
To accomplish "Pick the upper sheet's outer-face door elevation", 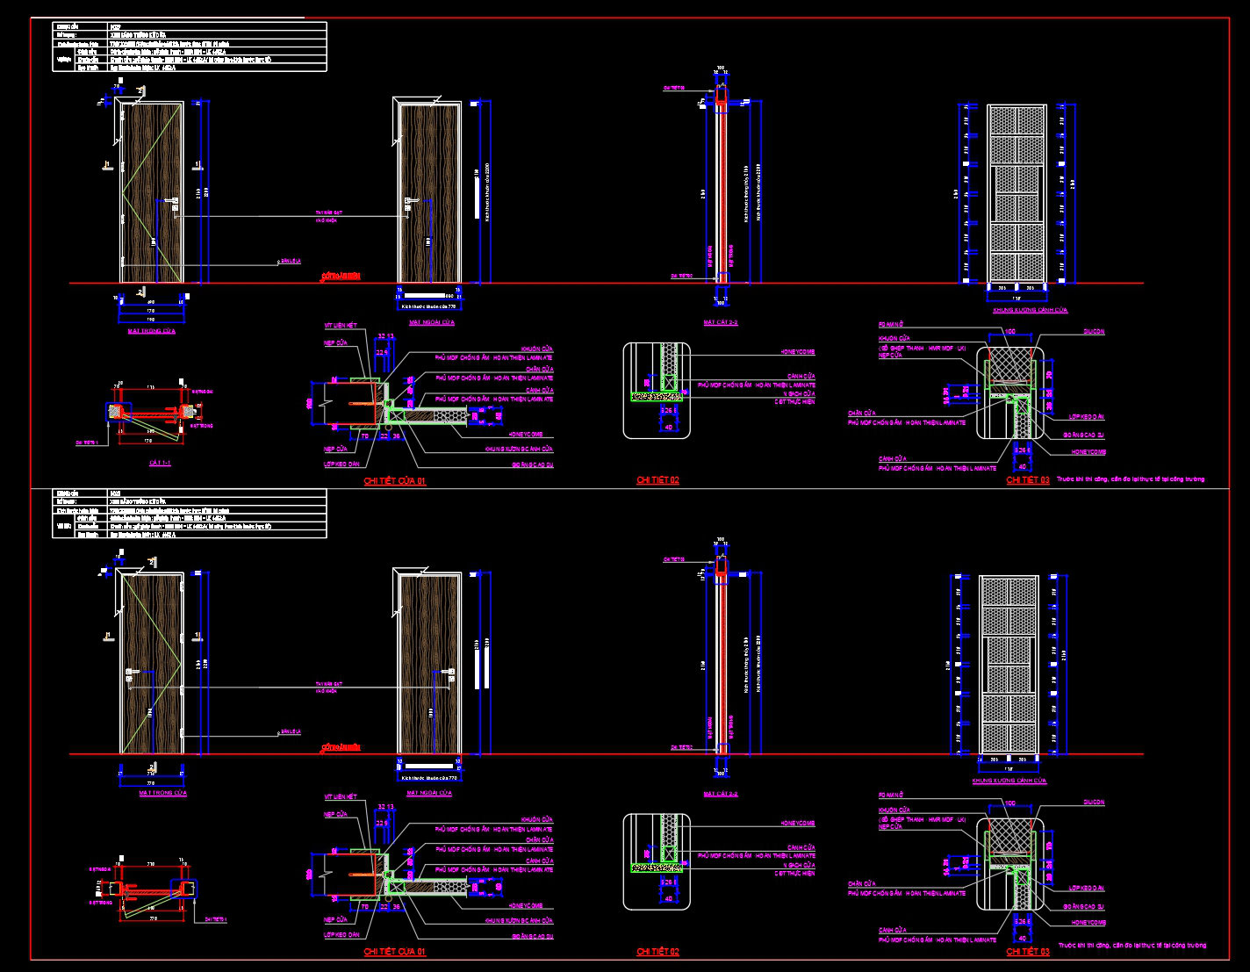I will point(429,191).
